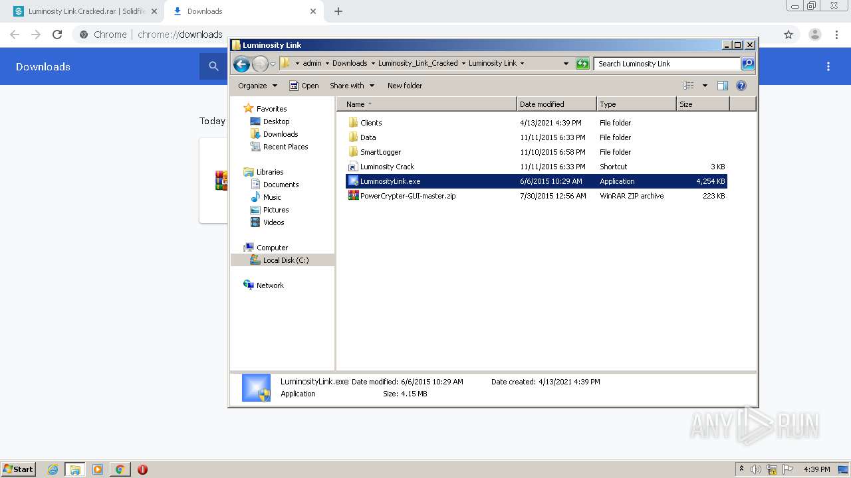Click Luminosity_Link_Cracked breadcrumb segment

point(418,64)
